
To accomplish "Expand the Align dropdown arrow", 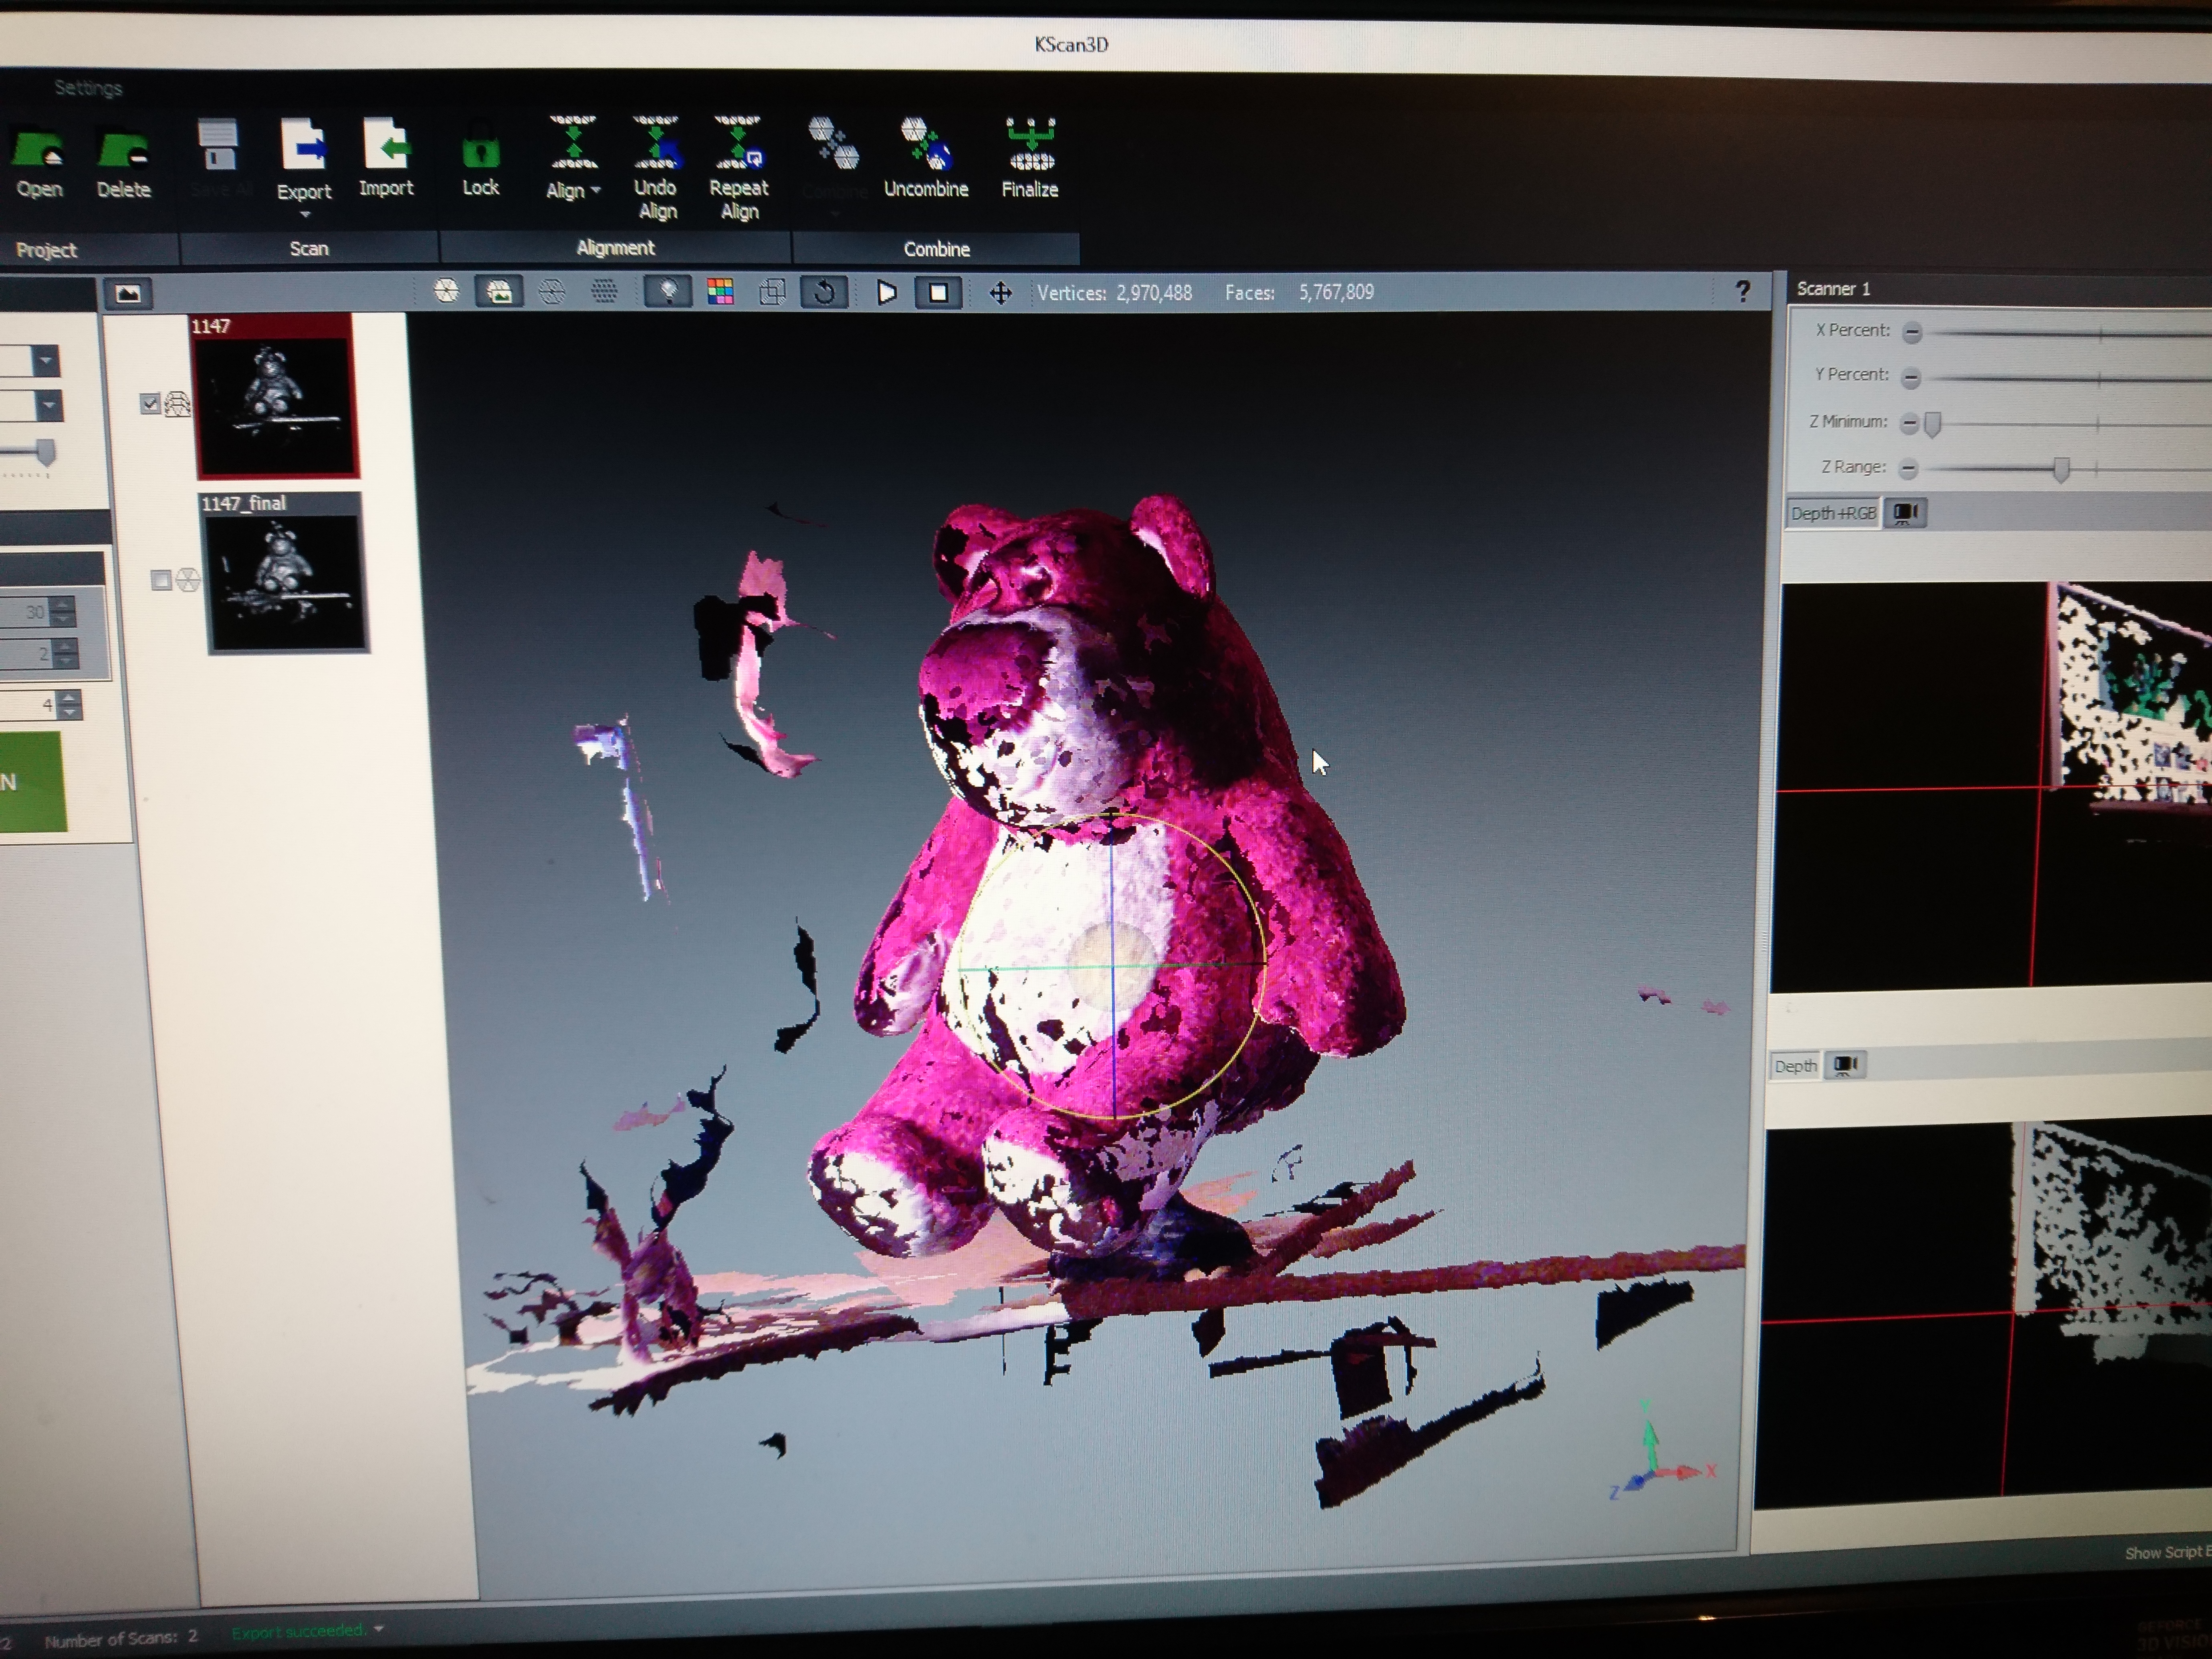I will point(596,190).
